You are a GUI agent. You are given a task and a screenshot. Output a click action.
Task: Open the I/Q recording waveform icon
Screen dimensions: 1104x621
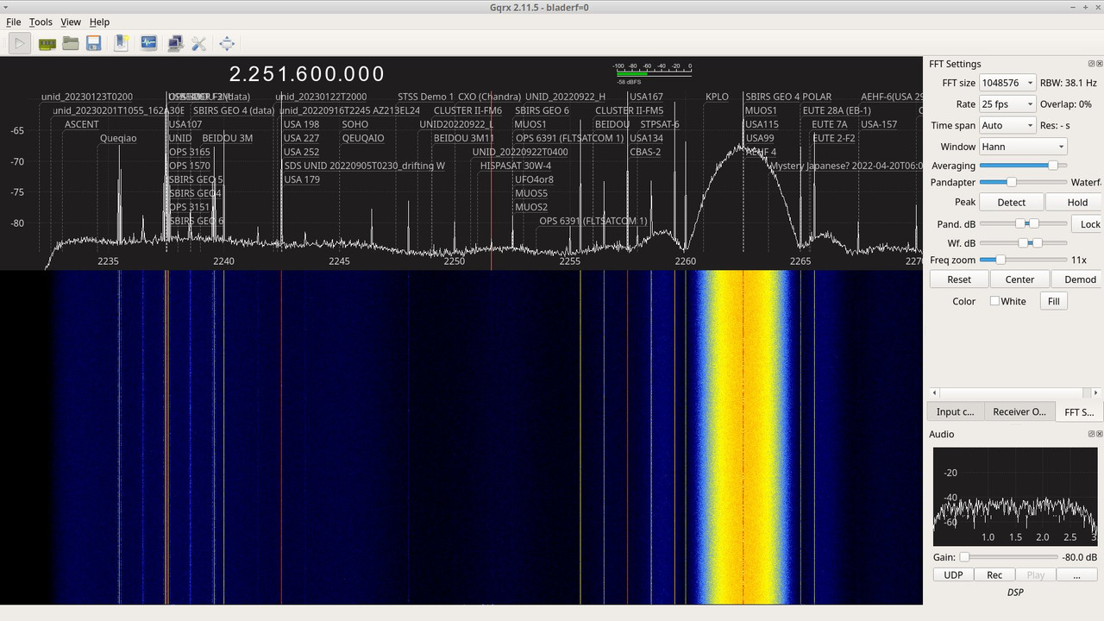click(149, 43)
